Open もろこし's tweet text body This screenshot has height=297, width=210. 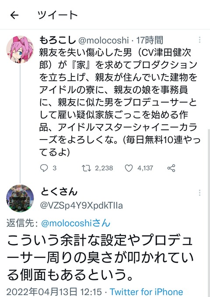120,102
